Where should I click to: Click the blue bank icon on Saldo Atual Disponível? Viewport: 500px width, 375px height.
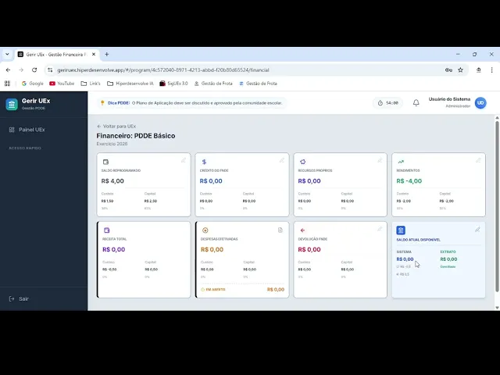[401, 230]
